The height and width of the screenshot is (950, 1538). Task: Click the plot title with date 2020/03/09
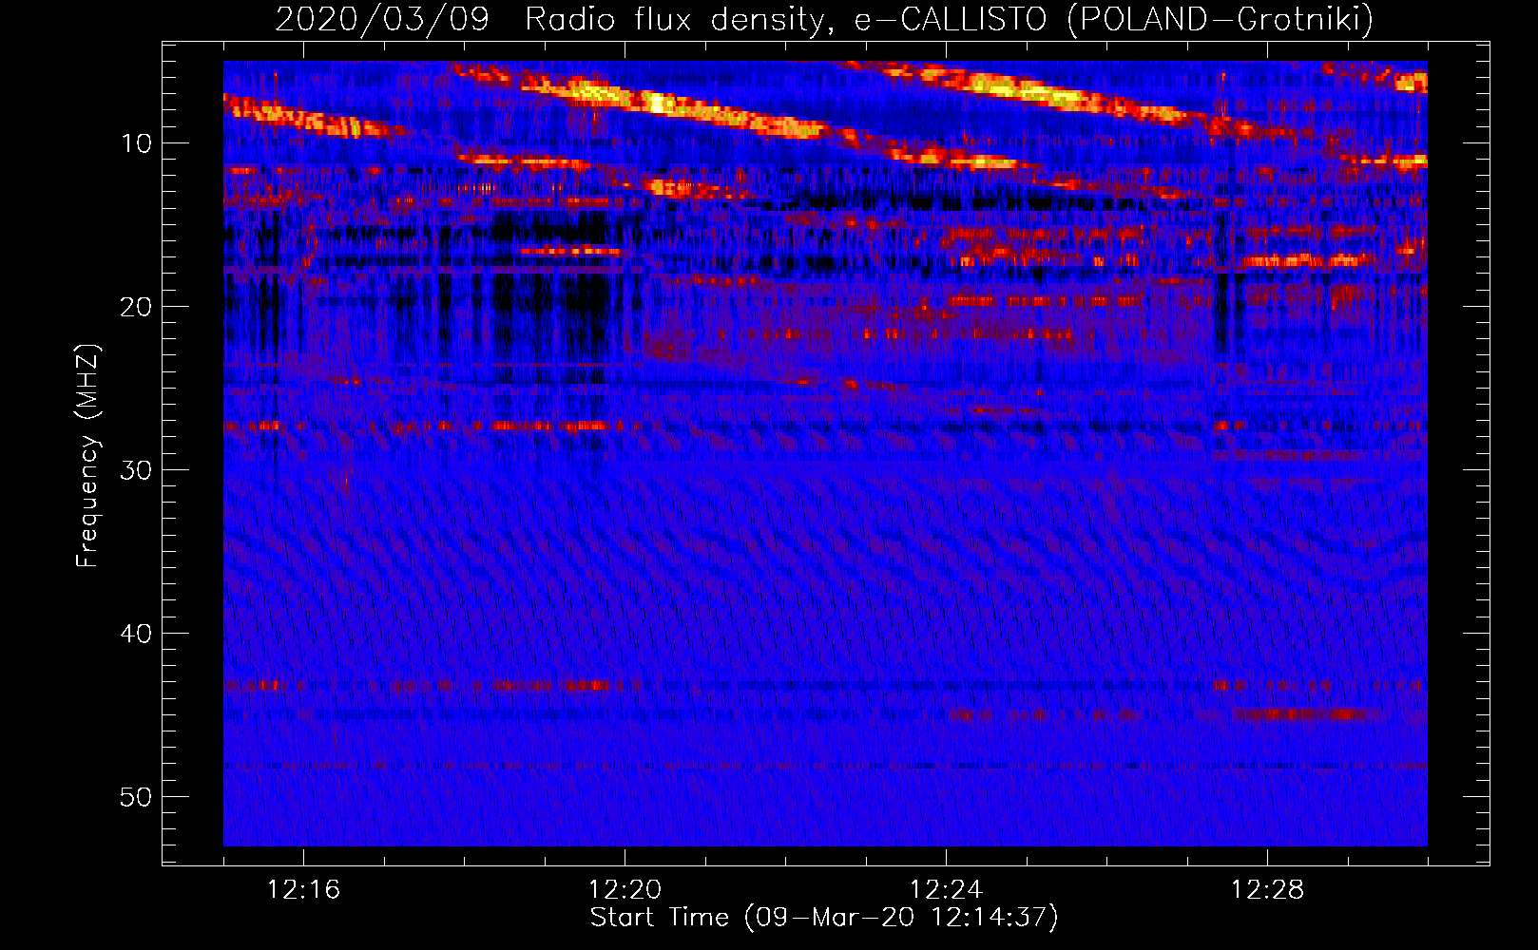tap(824, 19)
